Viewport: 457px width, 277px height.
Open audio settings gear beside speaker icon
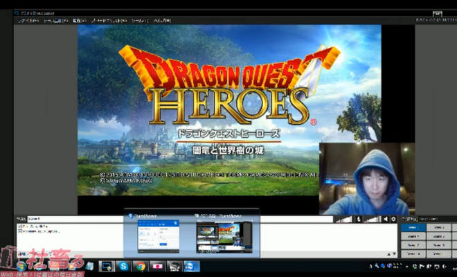(395, 220)
